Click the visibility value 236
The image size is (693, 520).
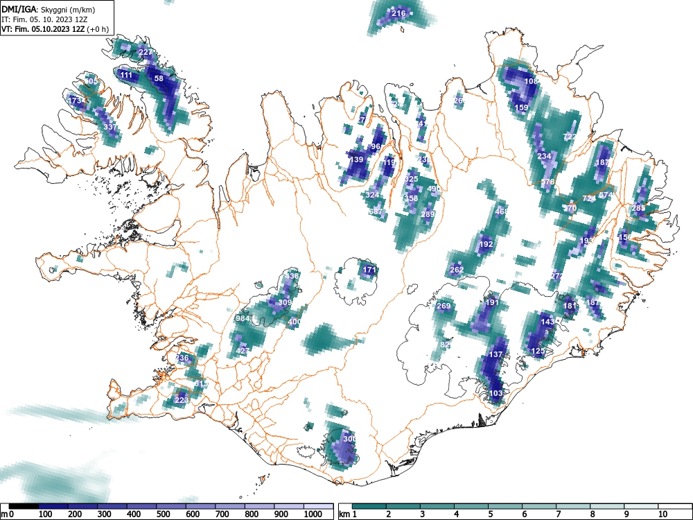tap(182, 358)
